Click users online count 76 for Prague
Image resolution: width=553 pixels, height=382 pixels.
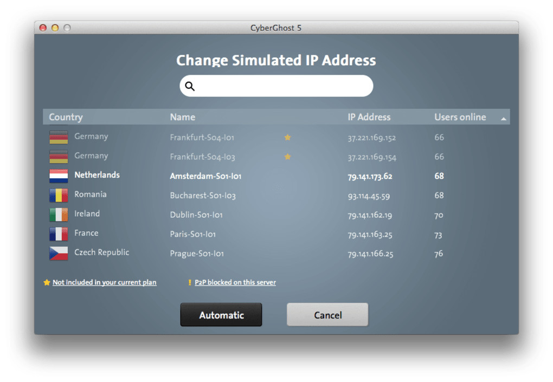point(439,254)
